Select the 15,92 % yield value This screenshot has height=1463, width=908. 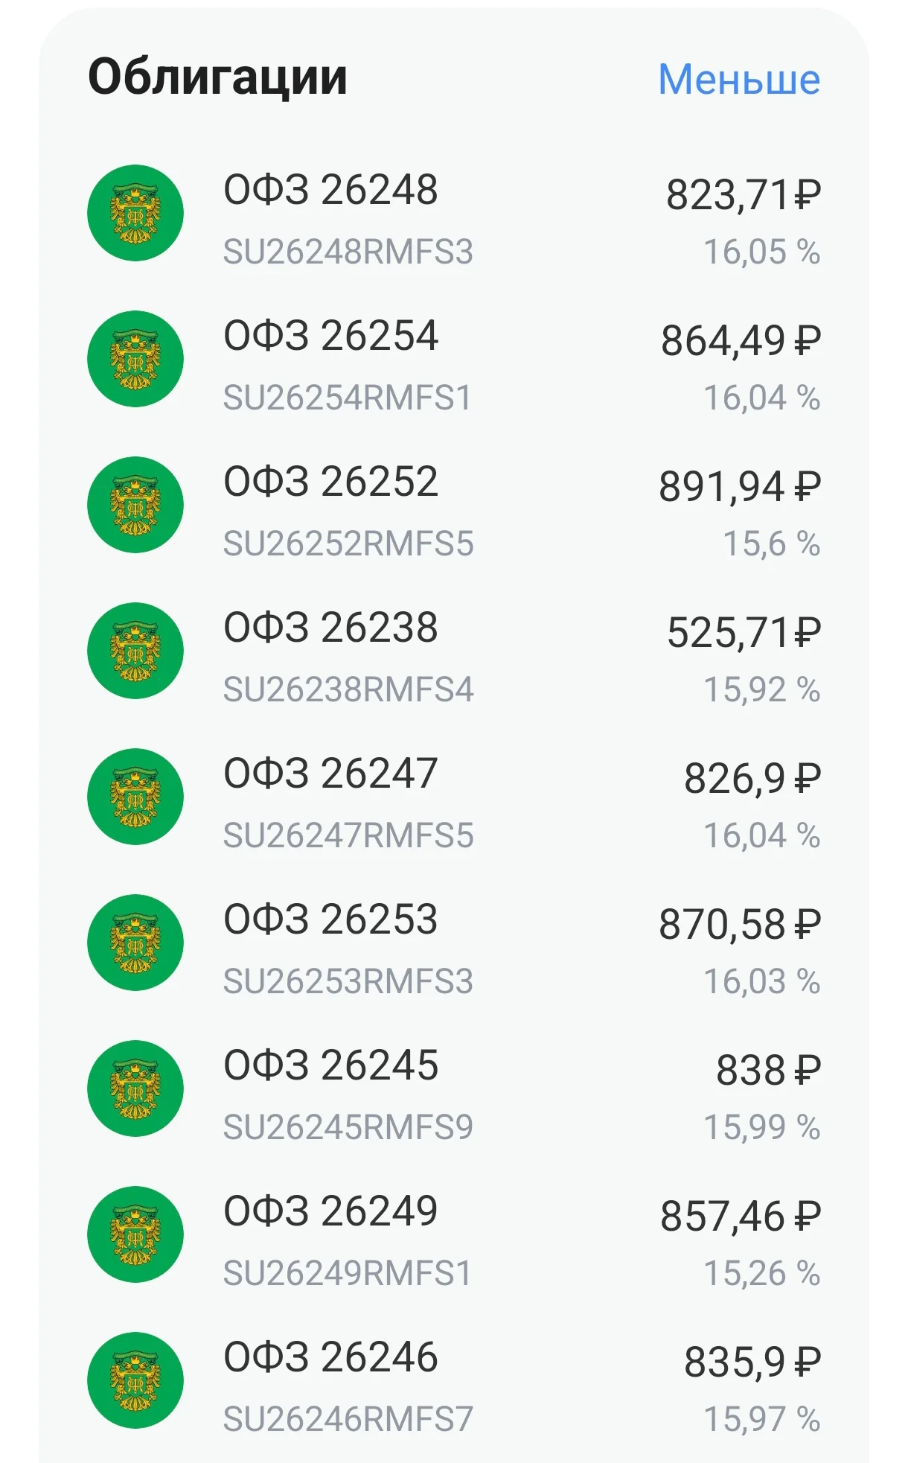coord(762,689)
